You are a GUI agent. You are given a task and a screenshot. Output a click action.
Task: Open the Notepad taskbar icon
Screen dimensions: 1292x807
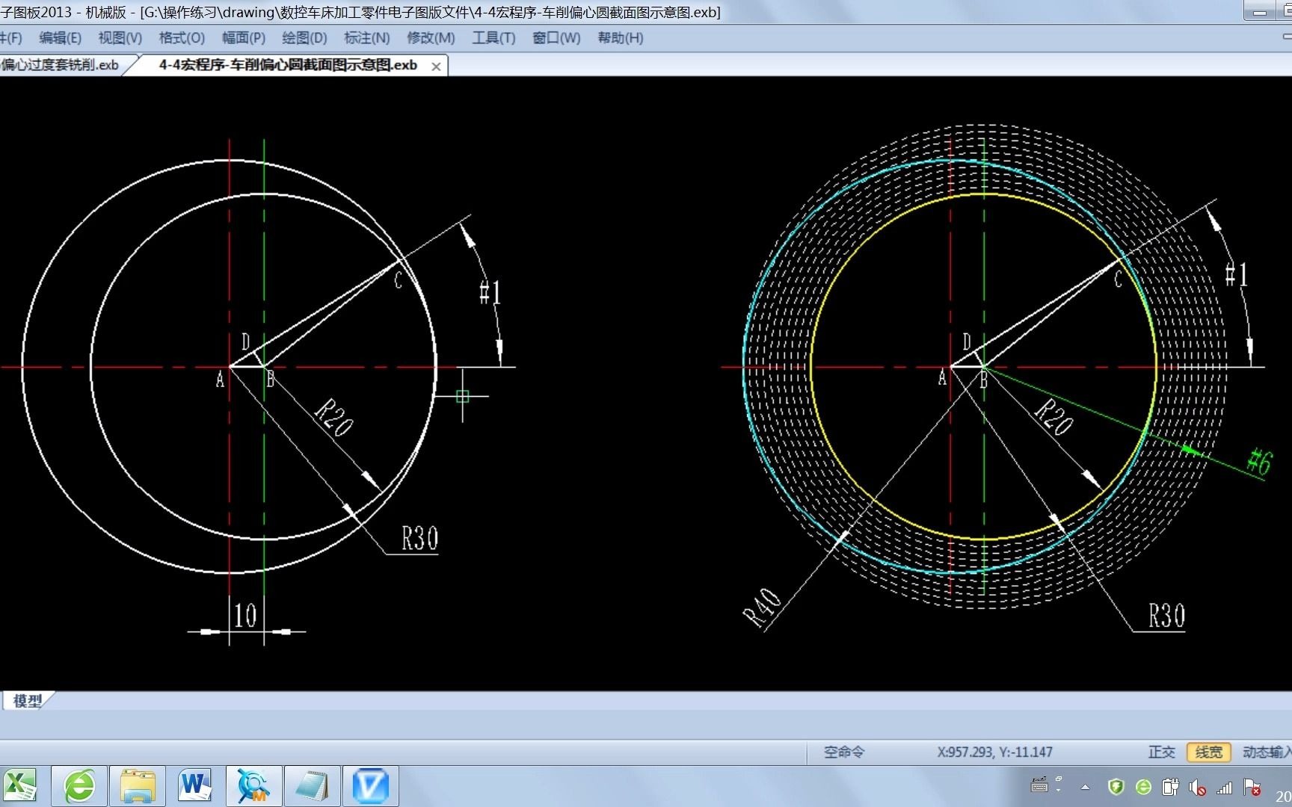coord(312,785)
